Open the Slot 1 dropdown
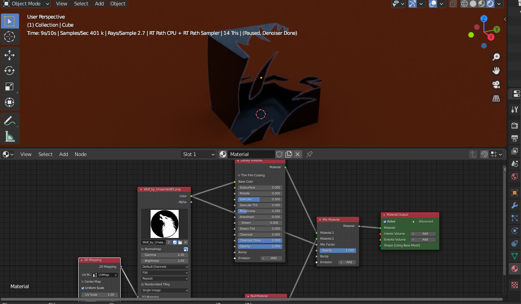 pos(199,154)
